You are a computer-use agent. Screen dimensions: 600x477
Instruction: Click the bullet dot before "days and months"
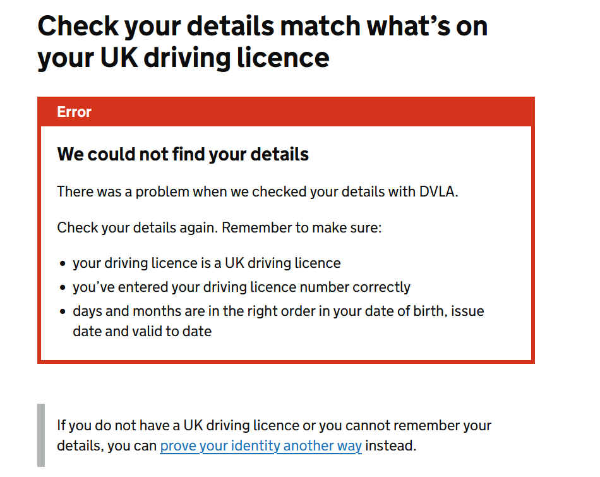63,311
